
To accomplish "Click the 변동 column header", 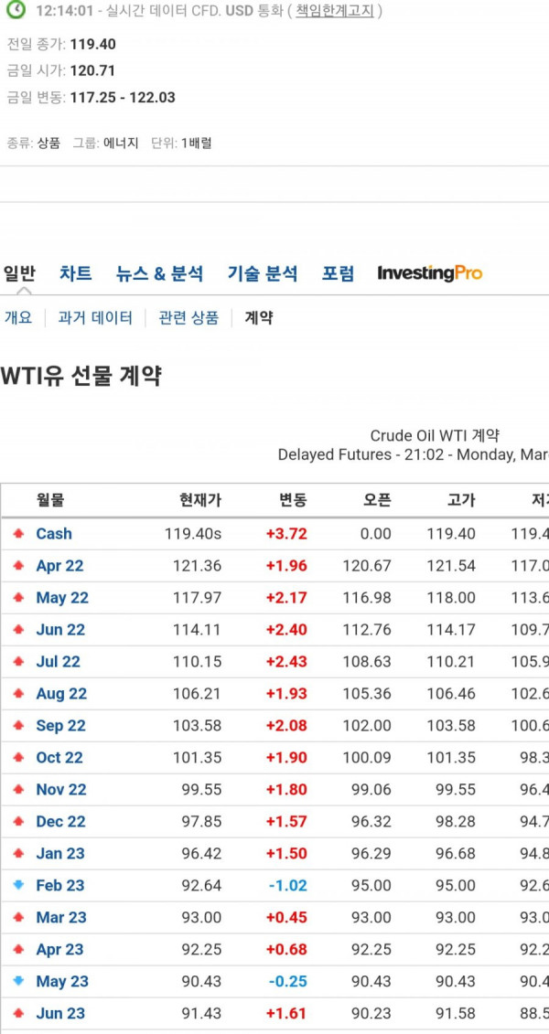I will pos(293,500).
